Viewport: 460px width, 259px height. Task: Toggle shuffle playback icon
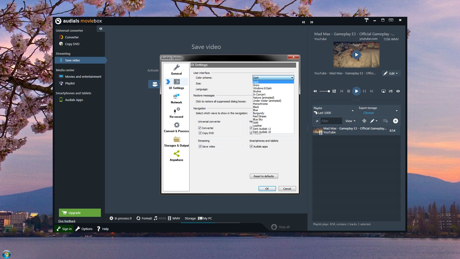coord(390,91)
